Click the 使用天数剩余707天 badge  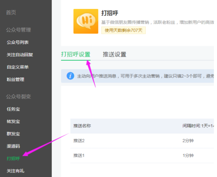(x=123, y=30)
